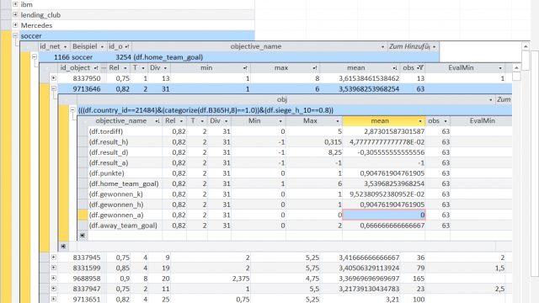Expand row 9688958
This screenshot has width=539, height=303.
[54, 278]
